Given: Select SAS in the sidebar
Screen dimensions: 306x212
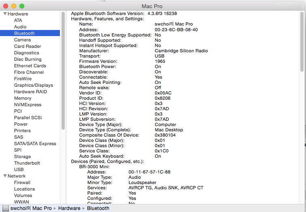Looking at the screenshot, I should coord(19,137).
